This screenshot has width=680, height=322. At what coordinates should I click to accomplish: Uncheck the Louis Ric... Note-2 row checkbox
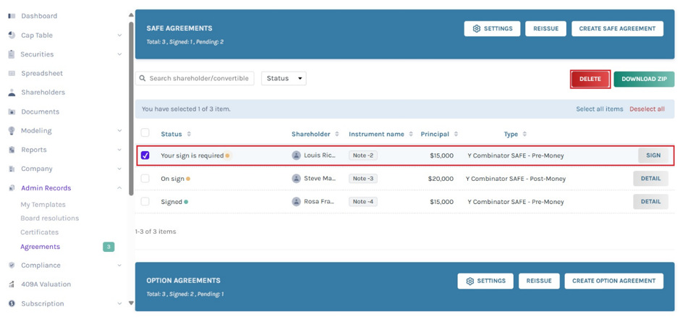coord(145,156)
